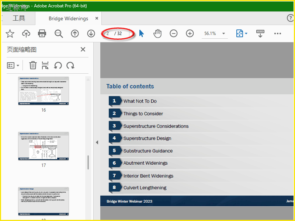The width and height of the screenshot is (295, 221).
Task: Select page 17 thumbnail
Action: [x=44, y=146]
